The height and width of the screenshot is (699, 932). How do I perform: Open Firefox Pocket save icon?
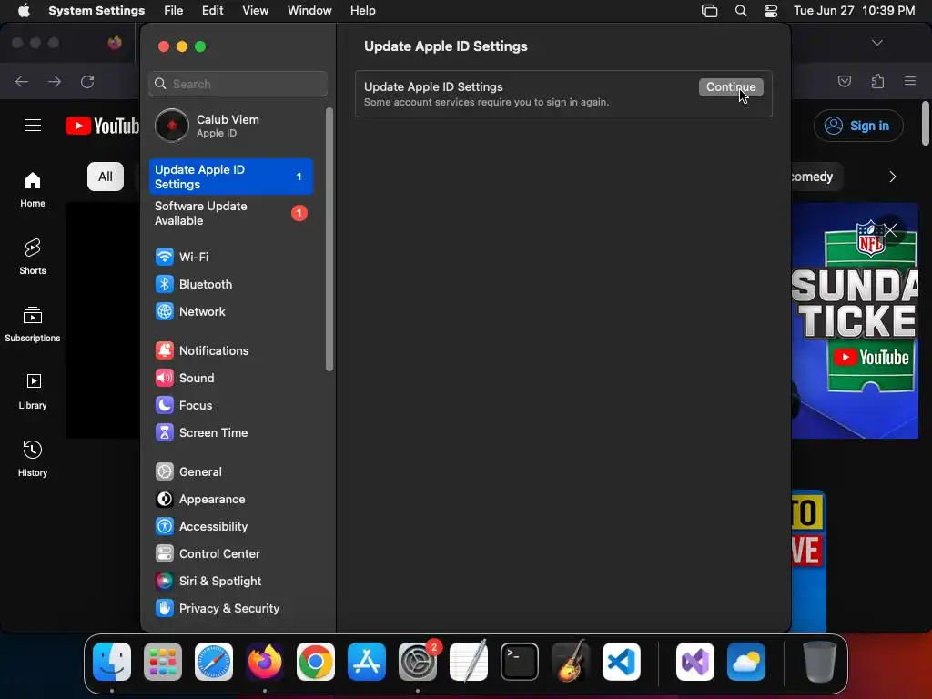(844, 81)
